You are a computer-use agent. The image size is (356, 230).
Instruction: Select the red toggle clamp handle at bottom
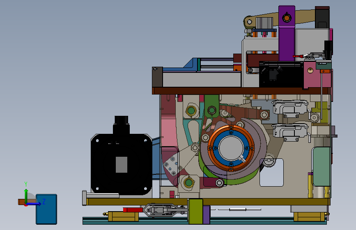click(x=133, y=210)
